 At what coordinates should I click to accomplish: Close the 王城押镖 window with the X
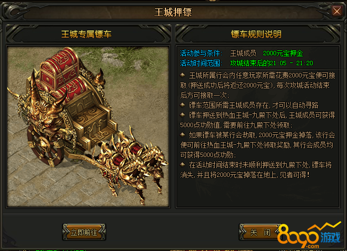pyautogui.click(x=337, y=11)
